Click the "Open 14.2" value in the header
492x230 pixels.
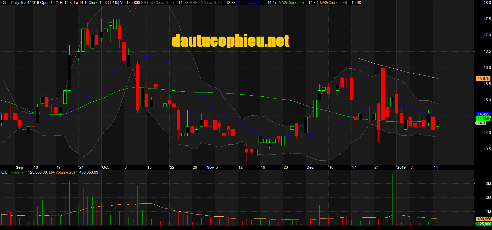[x=49, y=3]
